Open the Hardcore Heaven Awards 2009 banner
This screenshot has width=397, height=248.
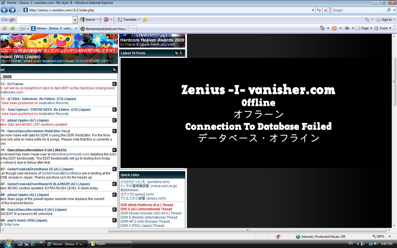coord(152,41)
